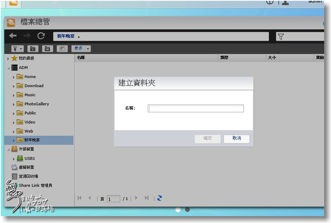The width and height of the screenshot is (331, 223).
Task: Open the 資源回收桶 trash bin
Action: coord(25,176)
